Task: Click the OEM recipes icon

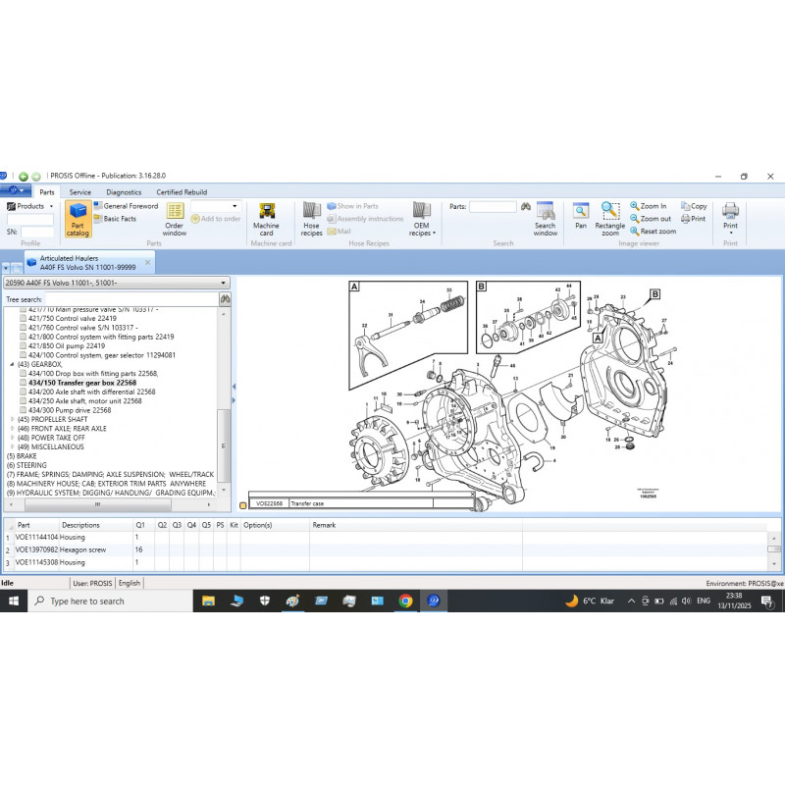Action: click(x=422, y=216)
